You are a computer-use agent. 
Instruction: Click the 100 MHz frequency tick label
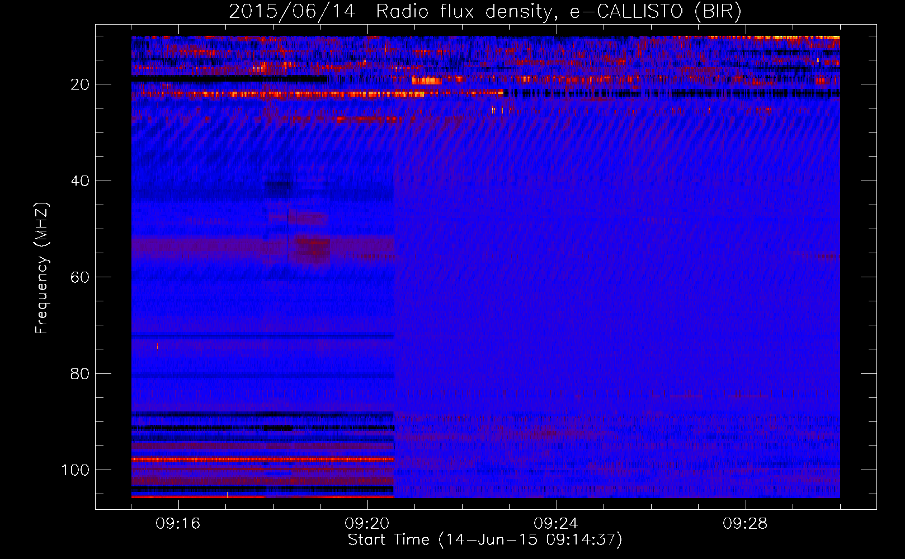point(76,470)
